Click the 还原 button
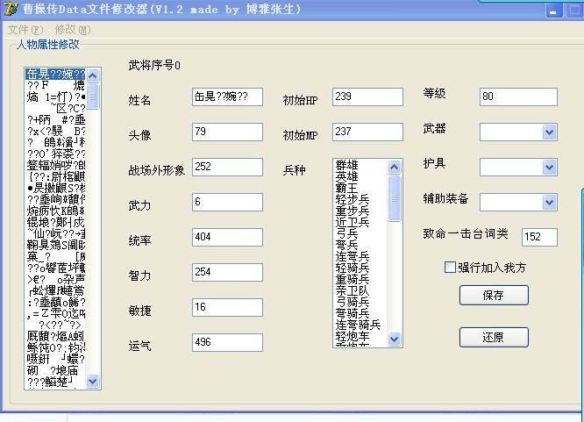Image resolution: width=584 pixels, height=422 pixels. tap(494, 337)
